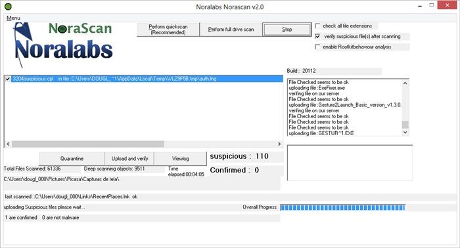Maximize the Norascan window

(432, 5)
